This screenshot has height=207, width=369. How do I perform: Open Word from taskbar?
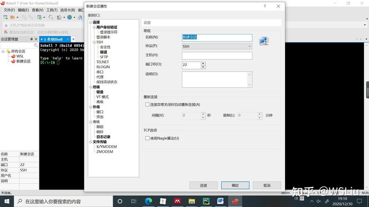coord(220,201)
